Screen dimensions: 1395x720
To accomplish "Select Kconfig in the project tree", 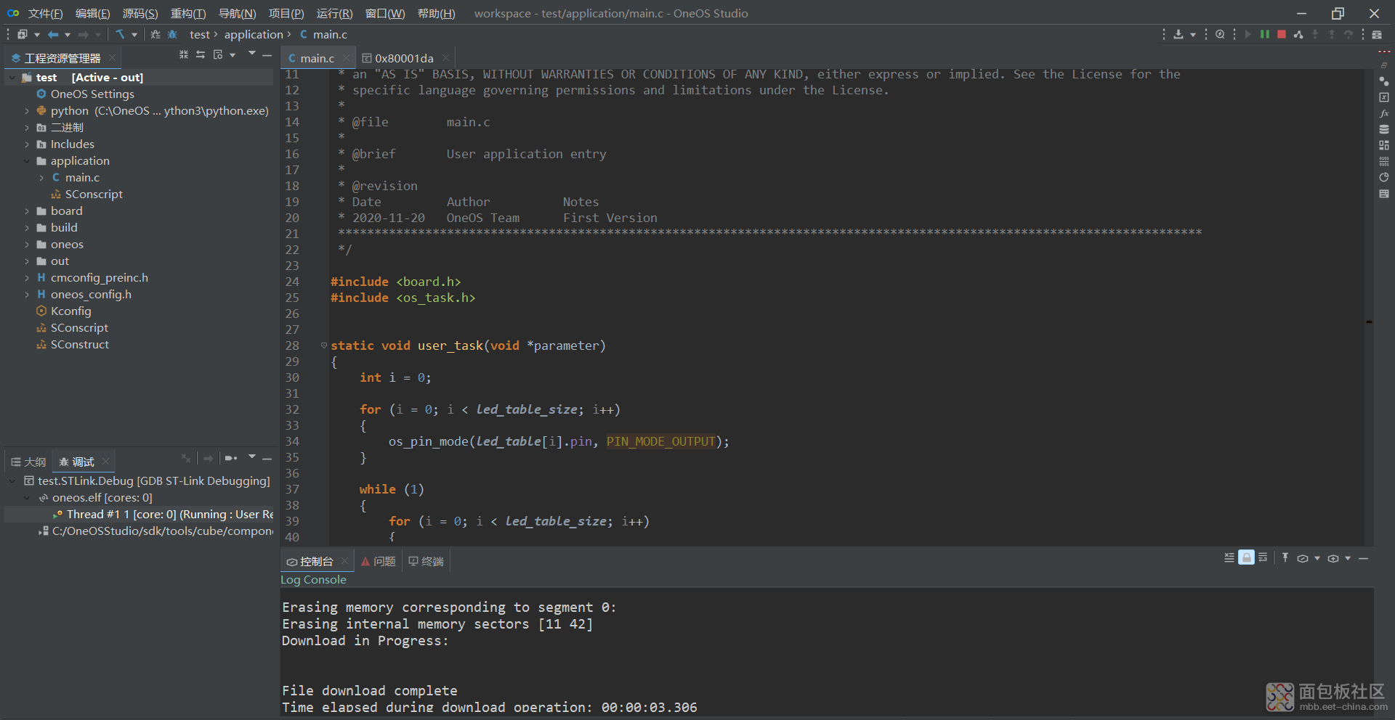I will pos(70,311).
